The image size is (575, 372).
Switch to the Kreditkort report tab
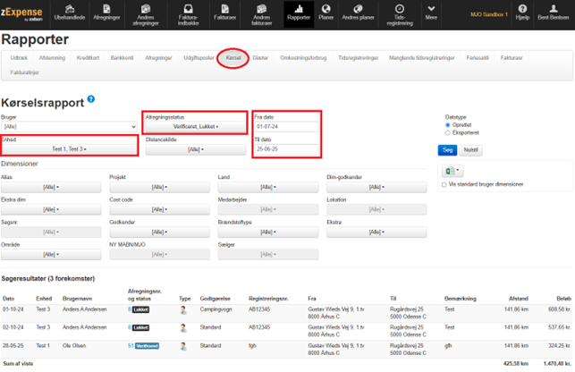[88, 58]
